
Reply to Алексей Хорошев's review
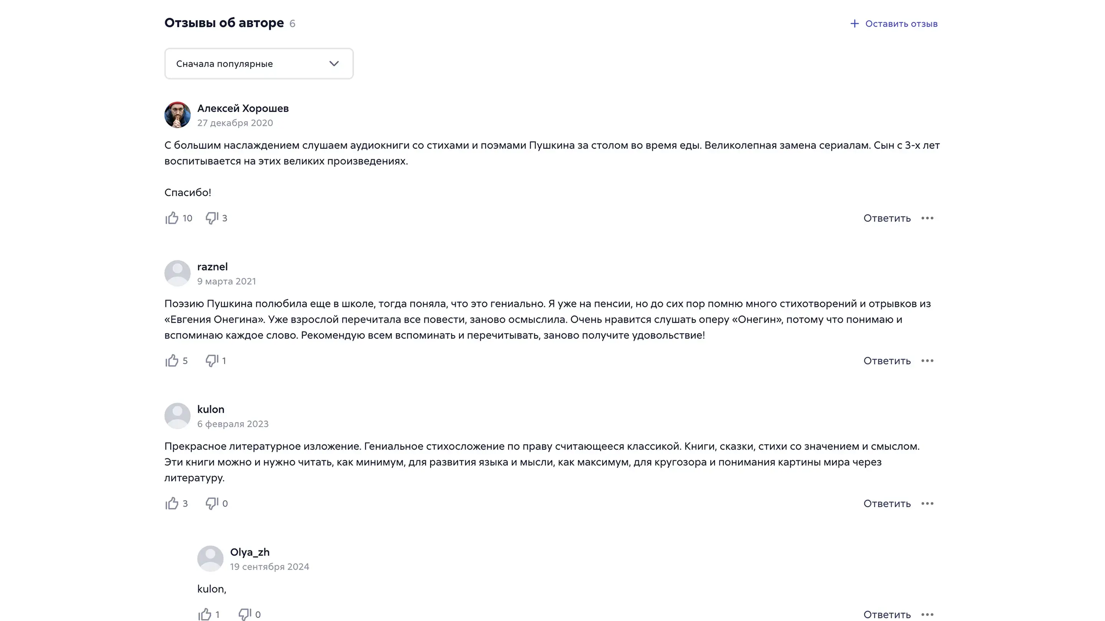point(887,218)
